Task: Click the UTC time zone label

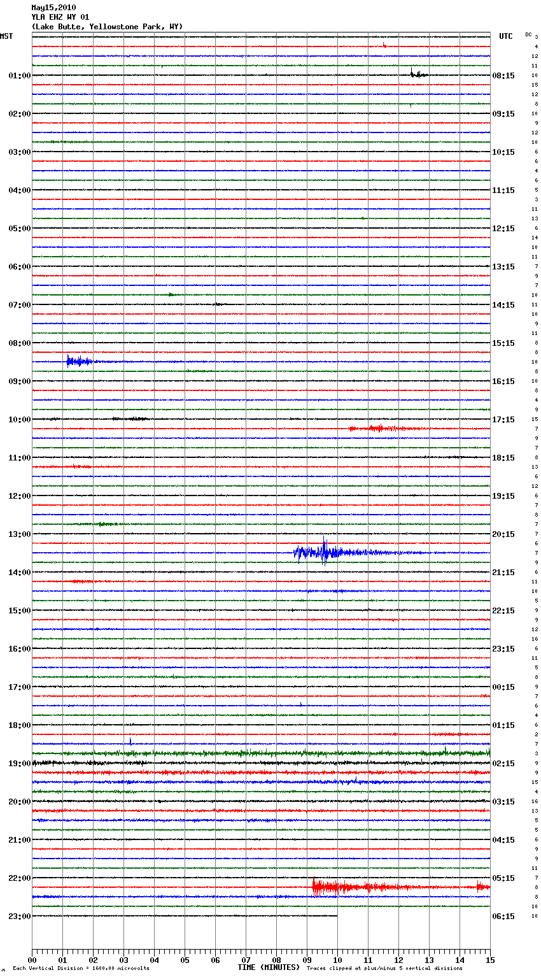Action: (x=506, y=36)
